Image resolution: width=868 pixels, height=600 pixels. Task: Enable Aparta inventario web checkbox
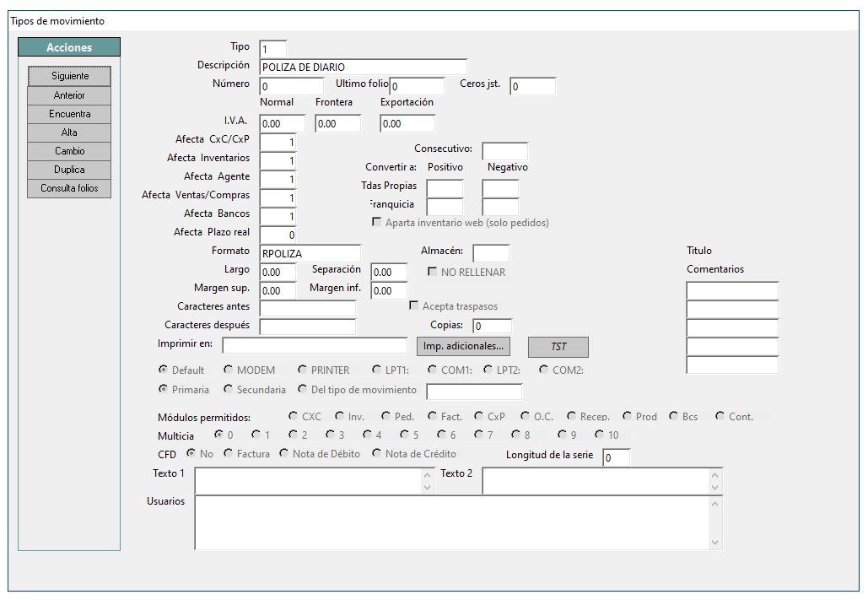tap(376, 222)
